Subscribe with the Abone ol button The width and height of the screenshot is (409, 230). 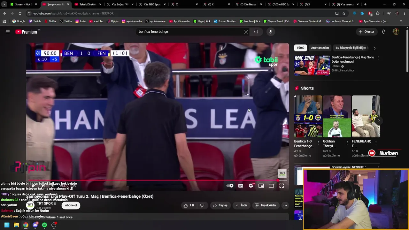click(71, 205)
